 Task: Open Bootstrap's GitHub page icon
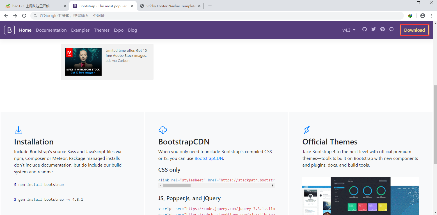pos(365,29)
